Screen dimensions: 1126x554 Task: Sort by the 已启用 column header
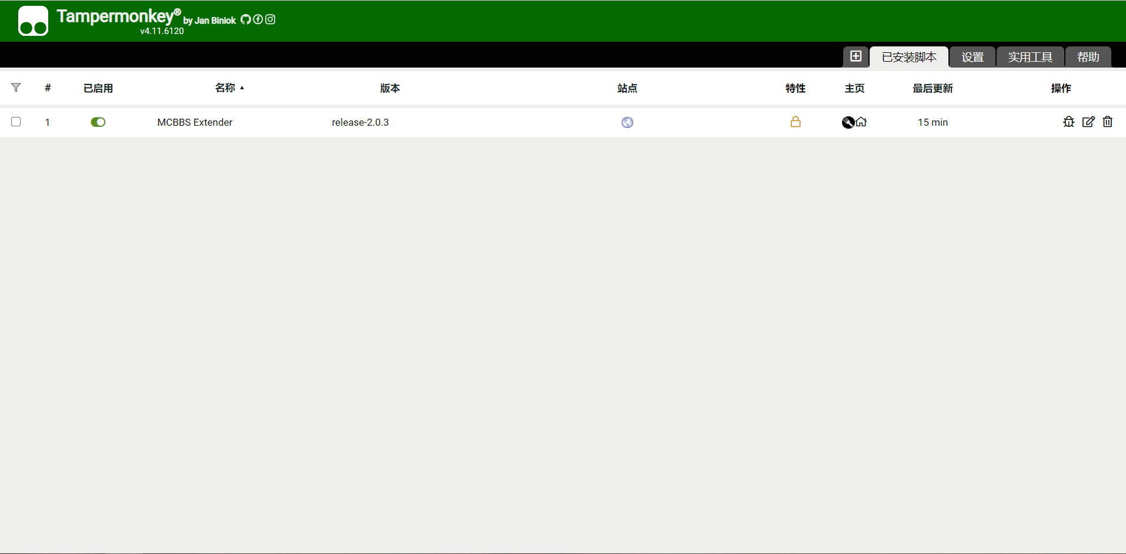coord(98,88)
